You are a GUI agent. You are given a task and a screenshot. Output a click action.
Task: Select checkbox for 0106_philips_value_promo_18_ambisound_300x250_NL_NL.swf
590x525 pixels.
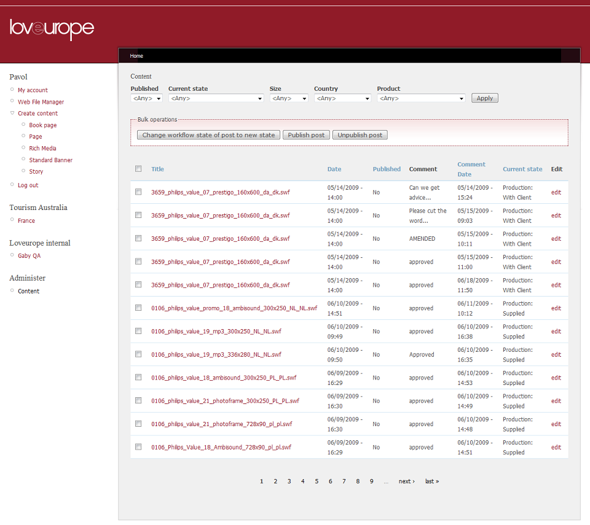point(138,308)
